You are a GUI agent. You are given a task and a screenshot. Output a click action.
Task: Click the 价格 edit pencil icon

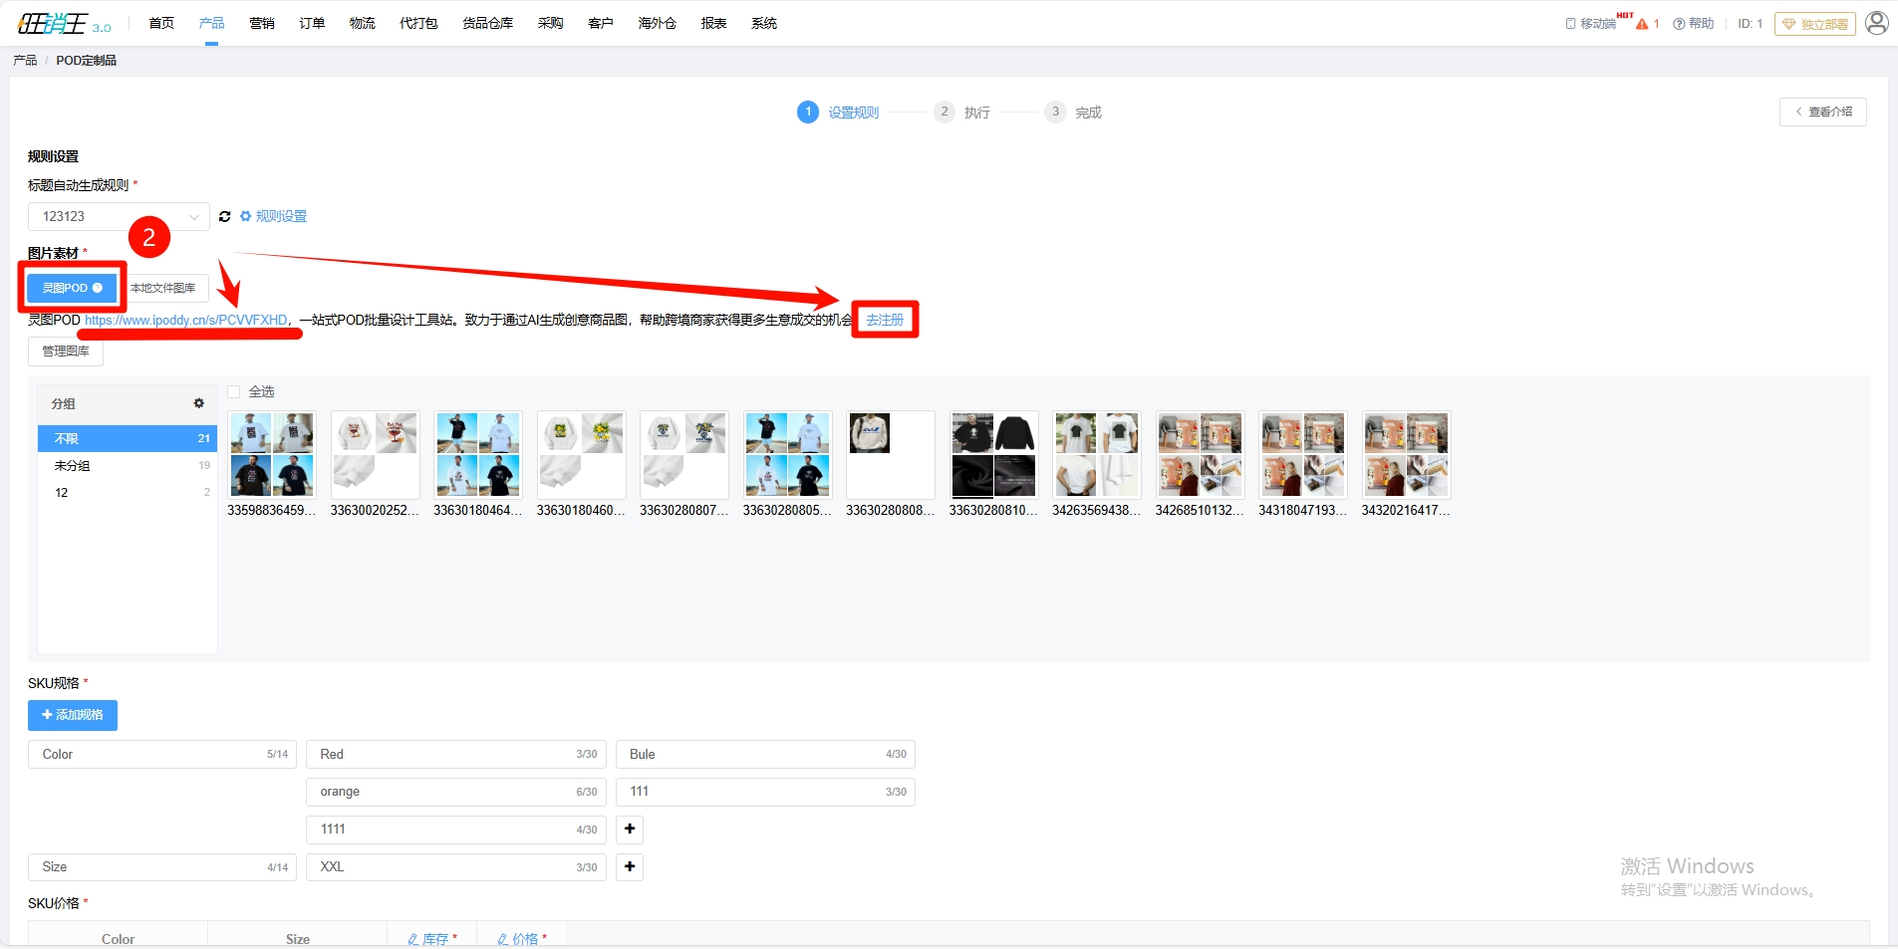click(x=502, y=939)
